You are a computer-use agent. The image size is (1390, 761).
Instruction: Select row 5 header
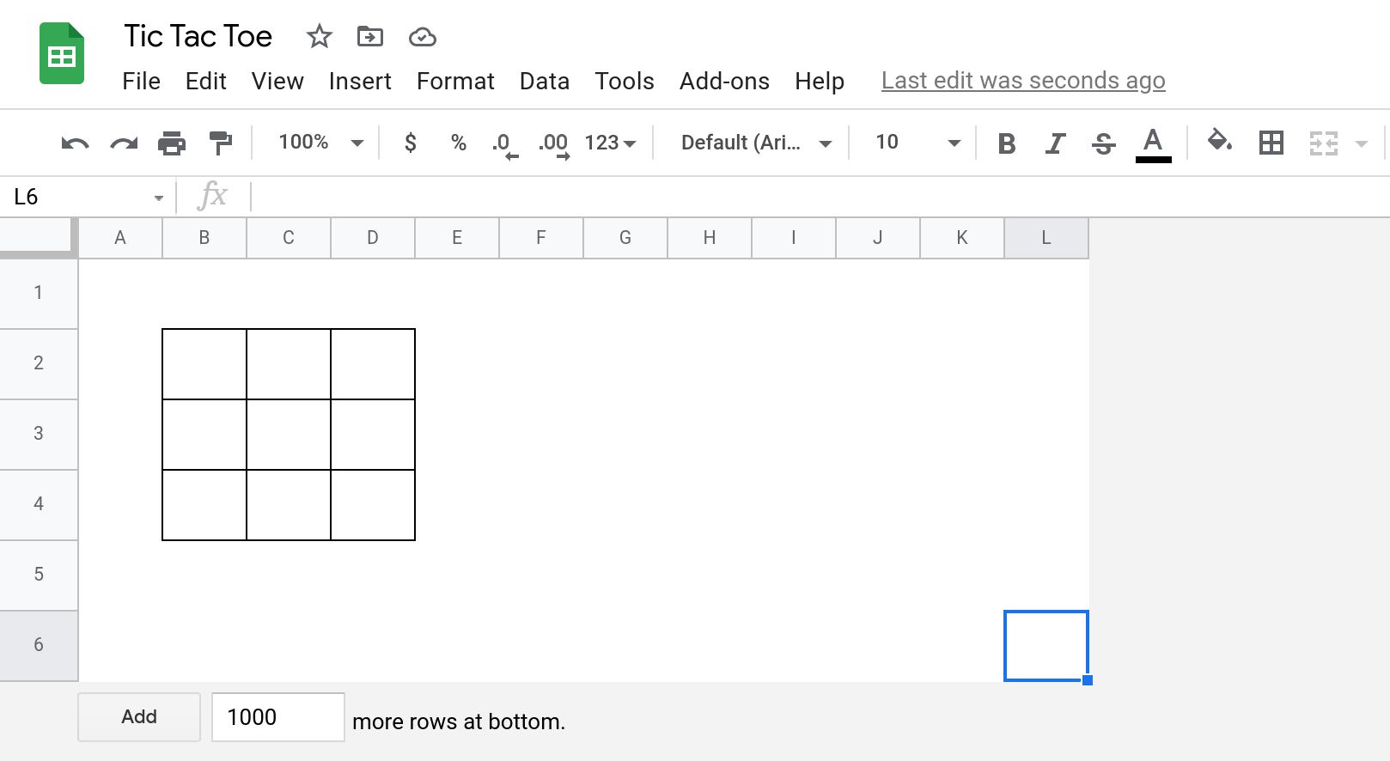tap(39, 575)
